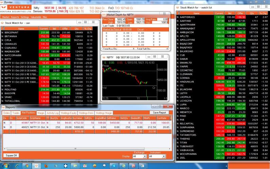The height and width of the screenshot is (169, 270).
Task: Open the Market menu
Action: [6, 17]
